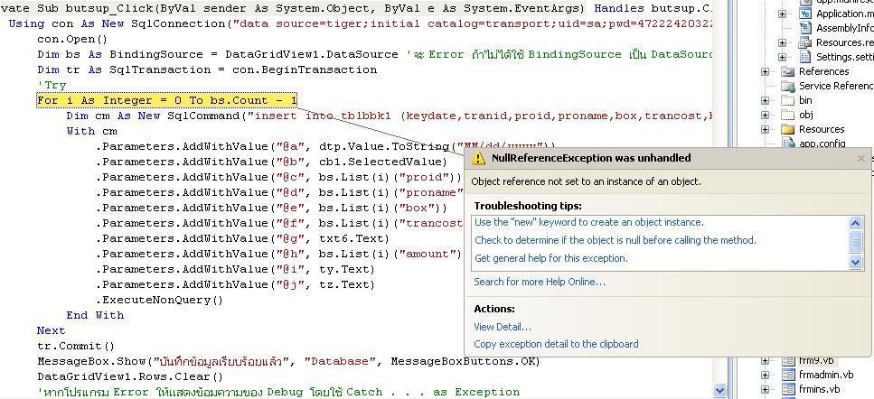Image resolution: width=874 pixels, height=399 pixels.
Task: Select app.config in Solution Explorer
Action: point(822,143)
